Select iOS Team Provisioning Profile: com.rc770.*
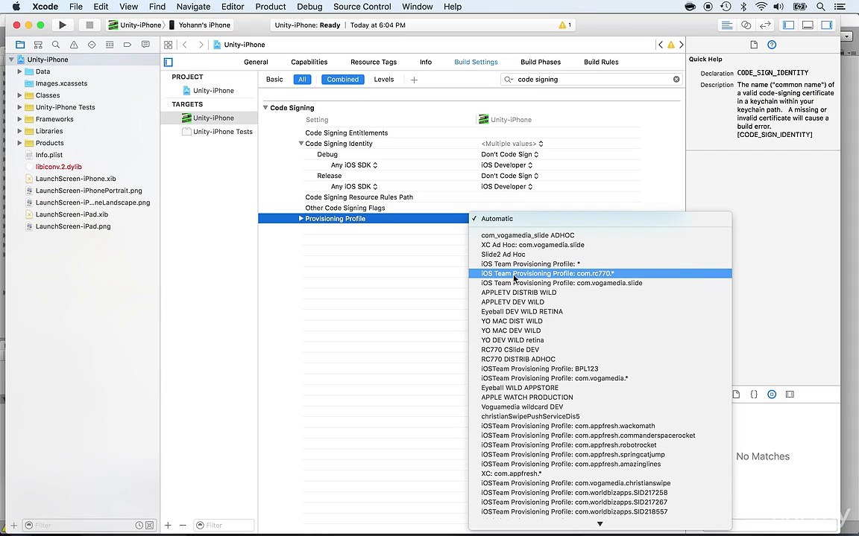The height and width of the screenshot is (536, 859). click(x=600, y=273)
